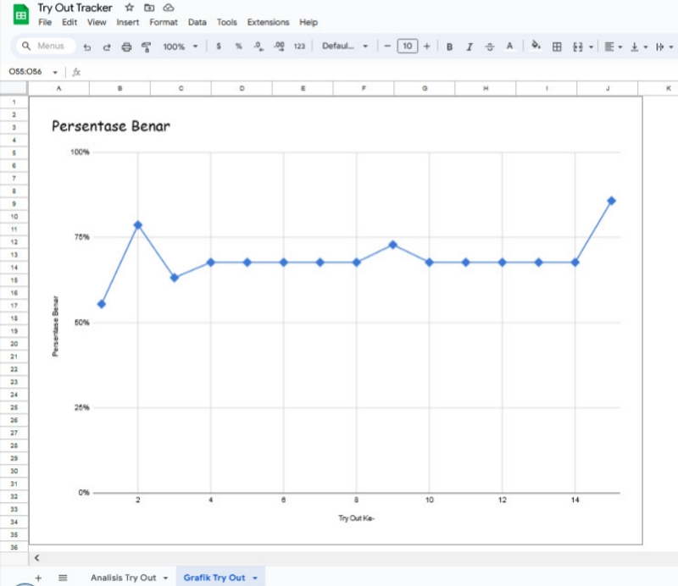This screenshot has width=678, height=586.
Task: Click the Google Sheets home logo
Action: click(x=20, y=14)
